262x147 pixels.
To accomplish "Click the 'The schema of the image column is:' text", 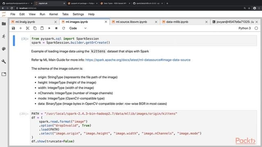I will pyautogui.click(x=57, y=69).
